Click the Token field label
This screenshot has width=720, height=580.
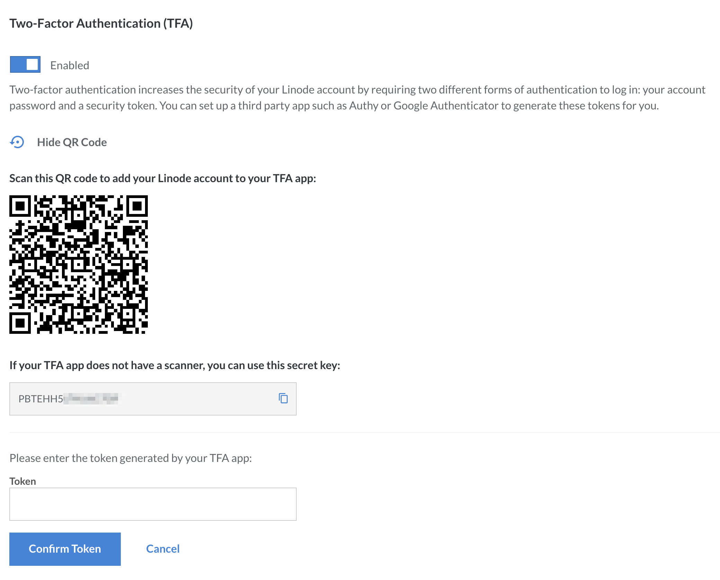click(x=23, y=481)
